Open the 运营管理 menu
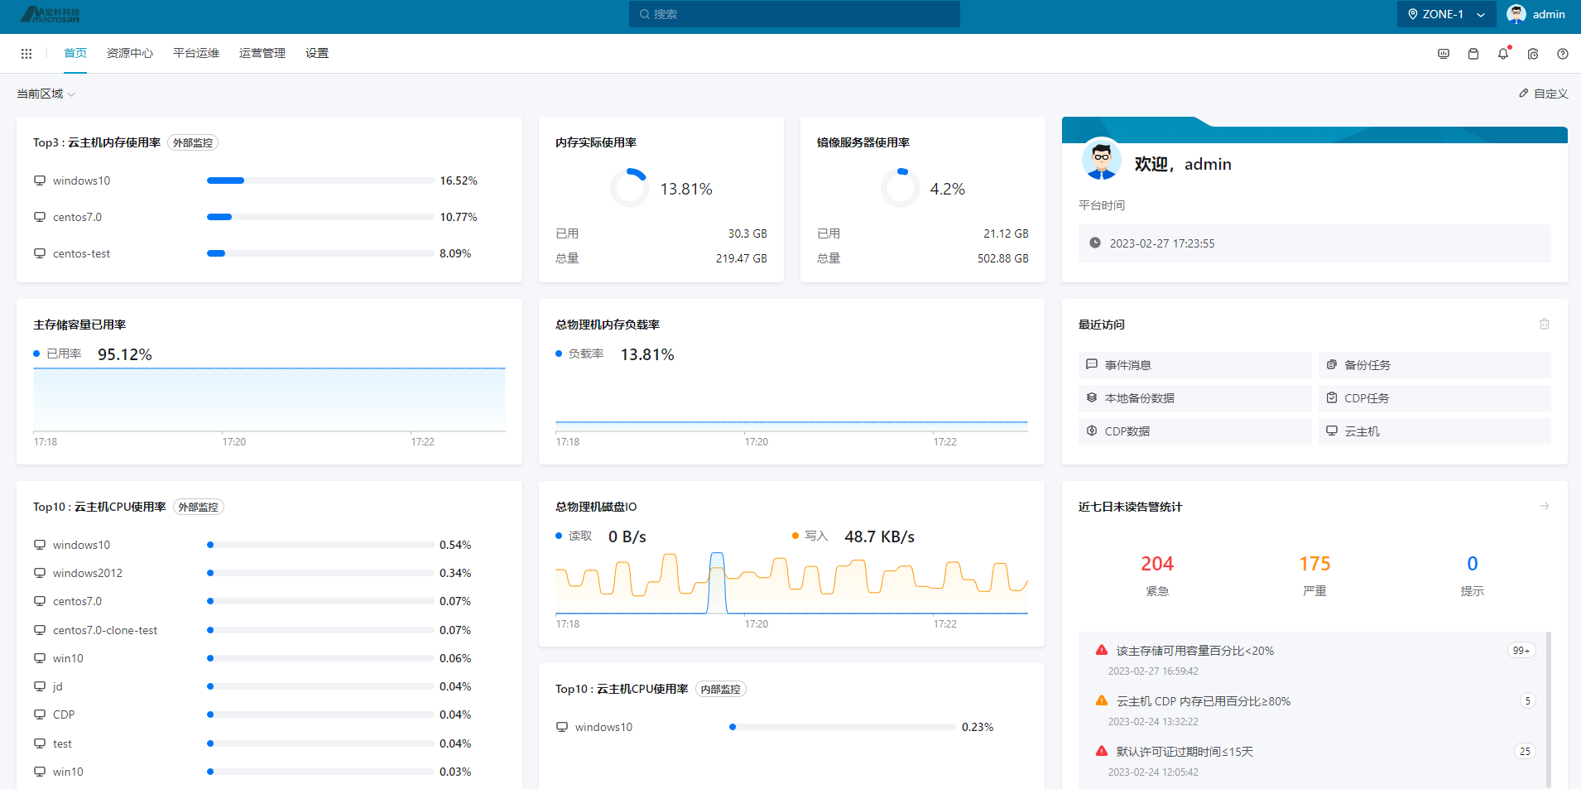The height and width of the screenshot is (789, 1581). tap(262, 53)
